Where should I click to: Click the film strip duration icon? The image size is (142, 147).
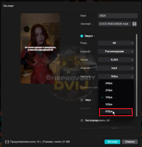click(7, 142)
